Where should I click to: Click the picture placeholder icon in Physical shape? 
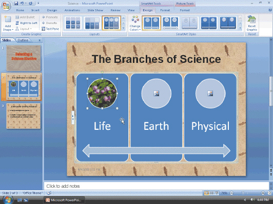click(x=210, y=94)
